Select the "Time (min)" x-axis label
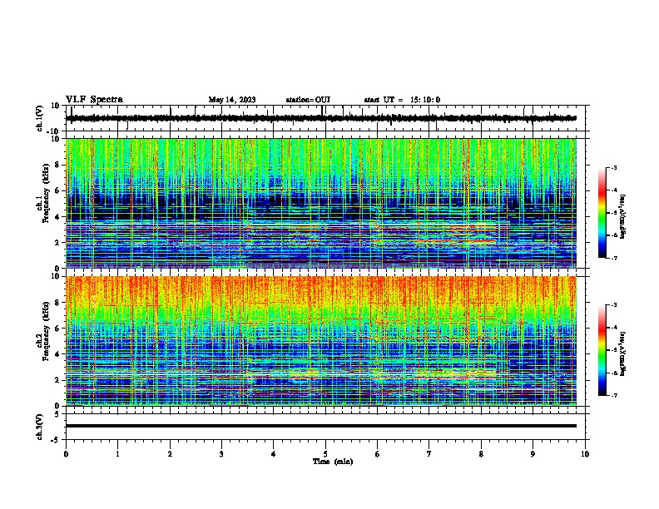This screenshot has height=509, width=659. pyautogui.click(x=333, y=462)
